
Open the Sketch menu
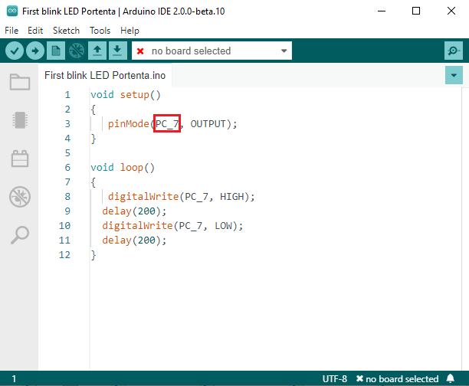point(66,31)
